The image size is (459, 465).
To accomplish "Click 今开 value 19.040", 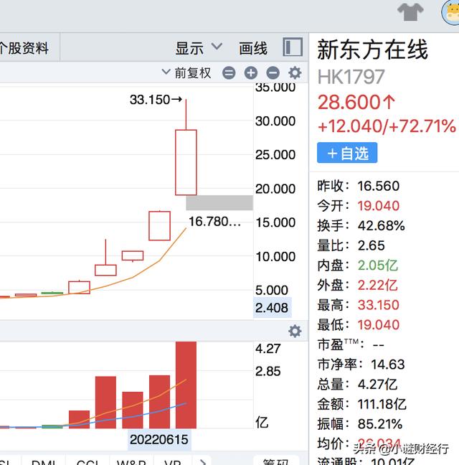I will tap(379, 206).
